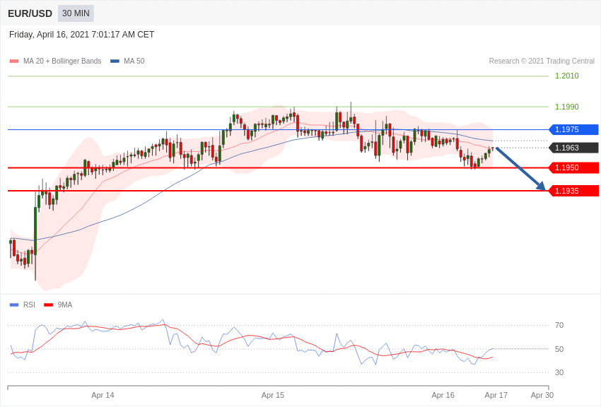
Task: Click the MA 50 legend color swatch
Action: point(115,61)
